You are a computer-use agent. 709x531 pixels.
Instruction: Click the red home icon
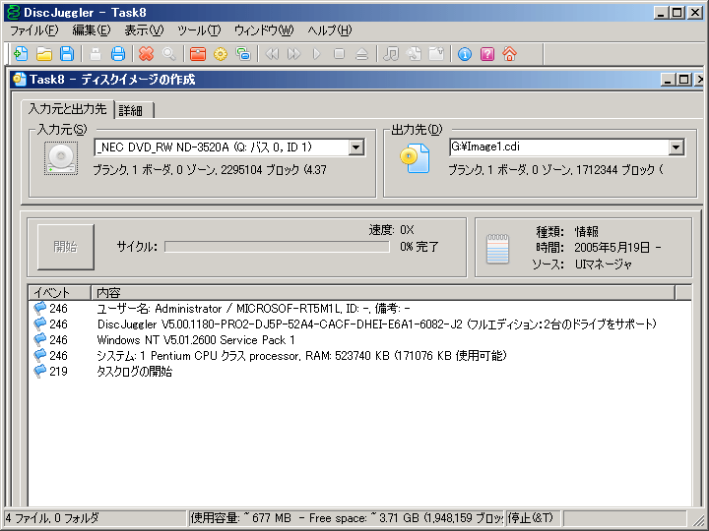click(x=510, y=54)
